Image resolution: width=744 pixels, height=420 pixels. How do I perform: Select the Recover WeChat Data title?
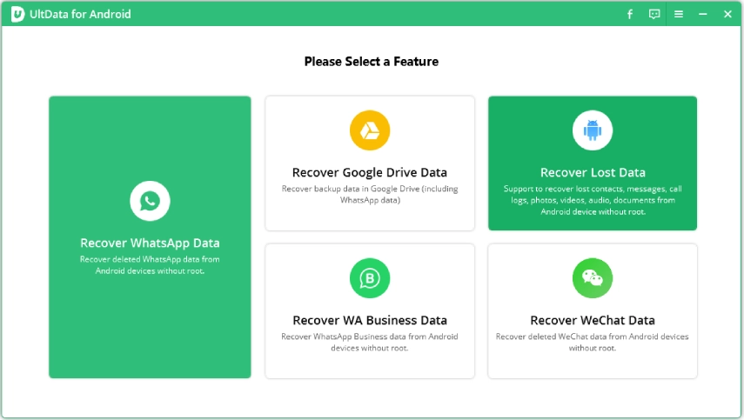click(x=593, y=320)
